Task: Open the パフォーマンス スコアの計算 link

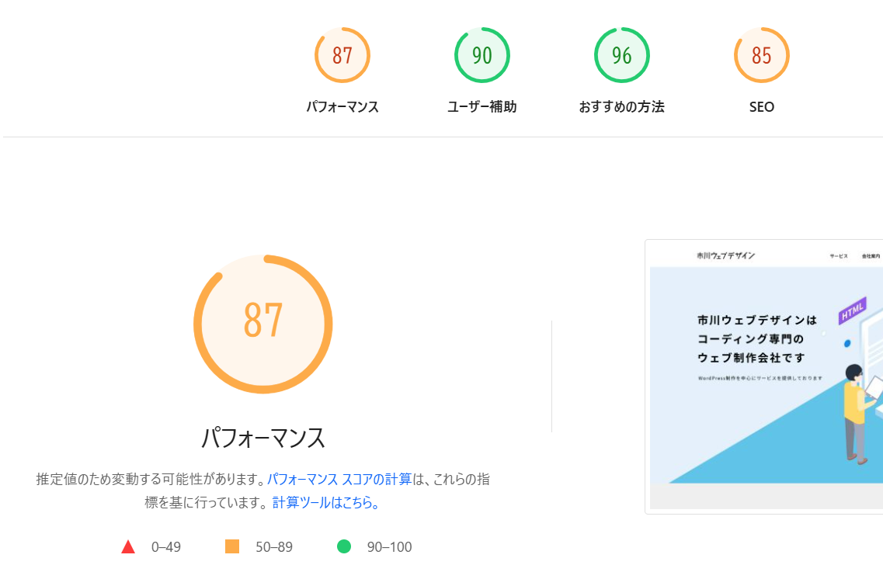Action: point(339,479)
